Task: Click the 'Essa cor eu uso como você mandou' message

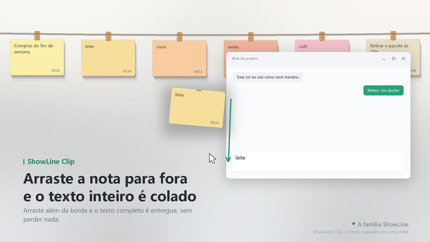Action: tap(268, 77)
